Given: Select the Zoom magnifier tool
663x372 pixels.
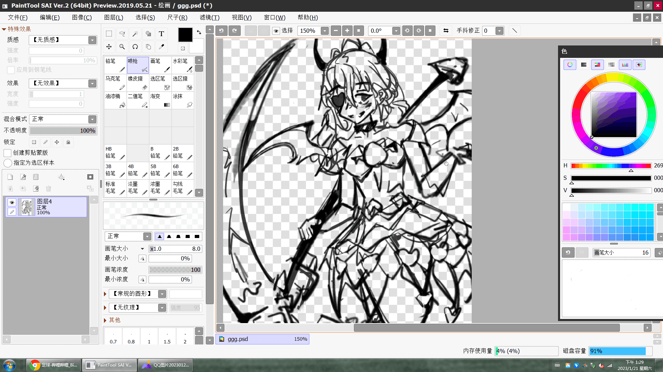Looking at the screenshot, I should click(122, 47).
